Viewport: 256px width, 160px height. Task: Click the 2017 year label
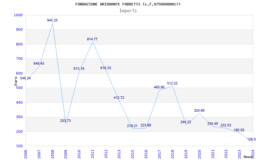159,154
